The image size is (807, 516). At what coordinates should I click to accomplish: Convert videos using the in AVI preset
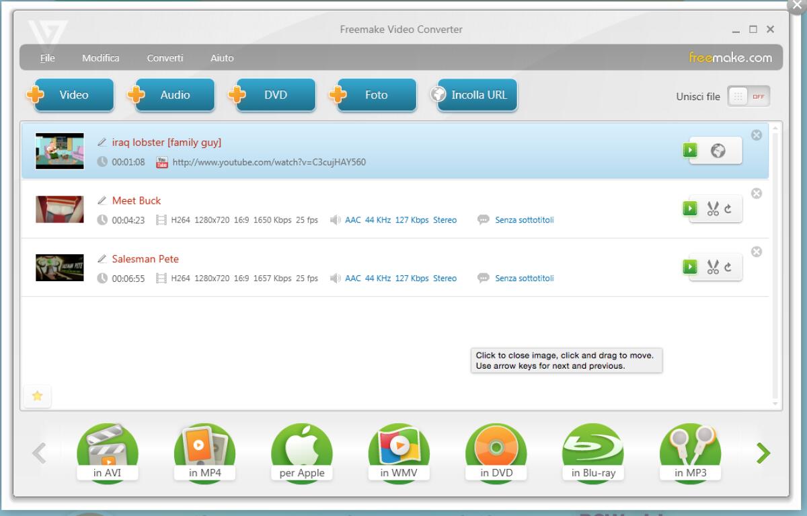[x=107, y=452]
